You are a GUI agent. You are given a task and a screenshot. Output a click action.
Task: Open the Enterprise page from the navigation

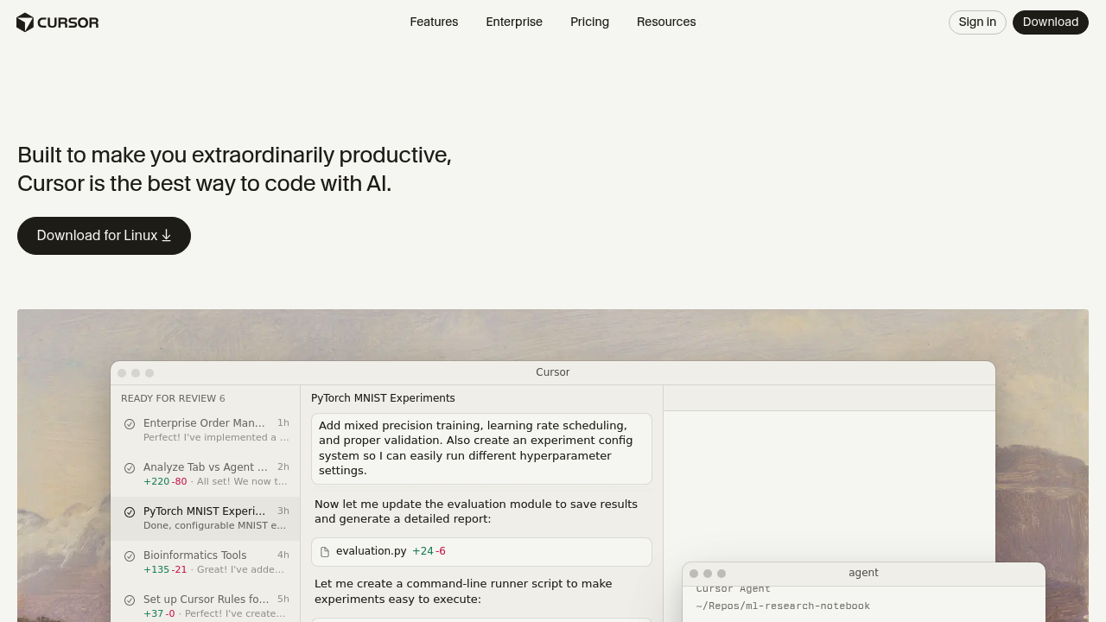click(514, 22)
